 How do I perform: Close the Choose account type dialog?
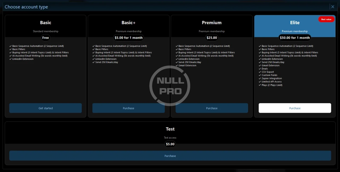pyautogui.click(x=333, y=7)
